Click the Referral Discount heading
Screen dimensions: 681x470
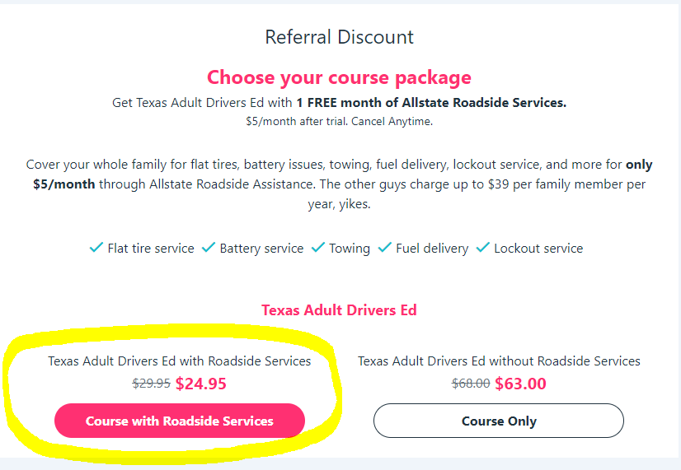(339, 37)
